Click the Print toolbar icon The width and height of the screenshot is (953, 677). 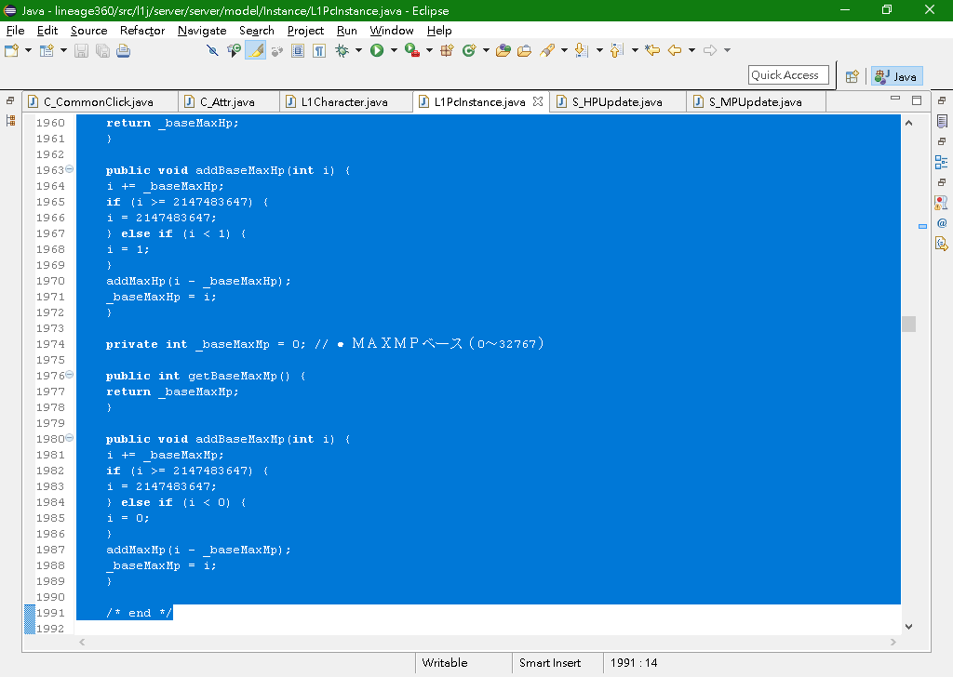click(x=124, y=50)
